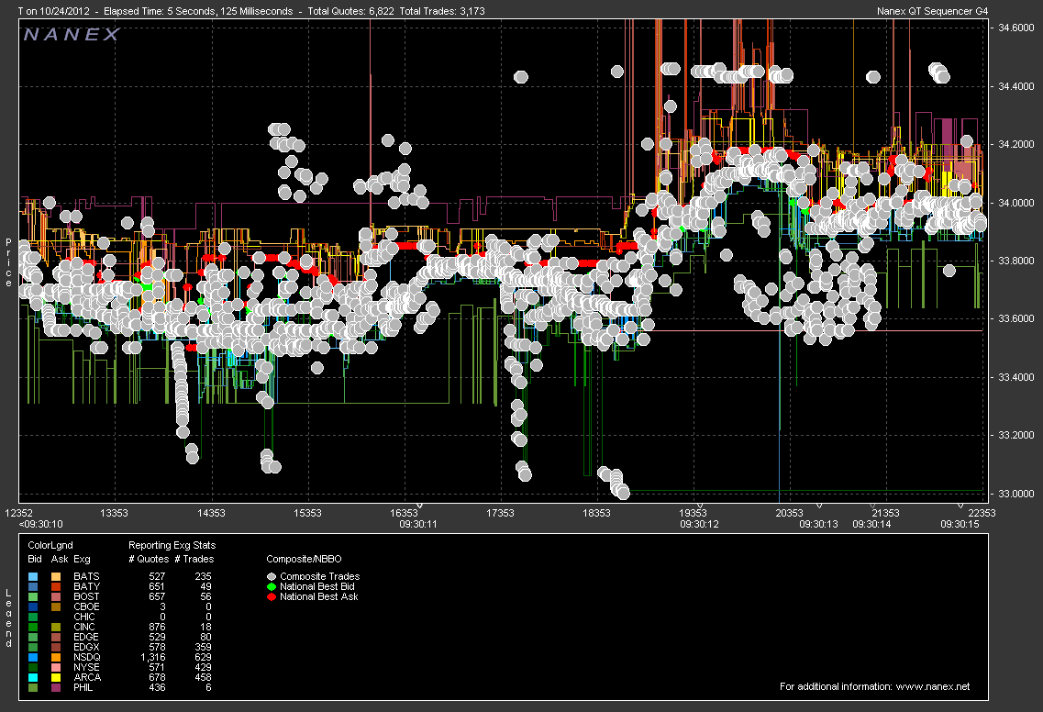Click the '876' quotes count for CINC
The width and height of the screenshot is (1043, 712).
157,627
